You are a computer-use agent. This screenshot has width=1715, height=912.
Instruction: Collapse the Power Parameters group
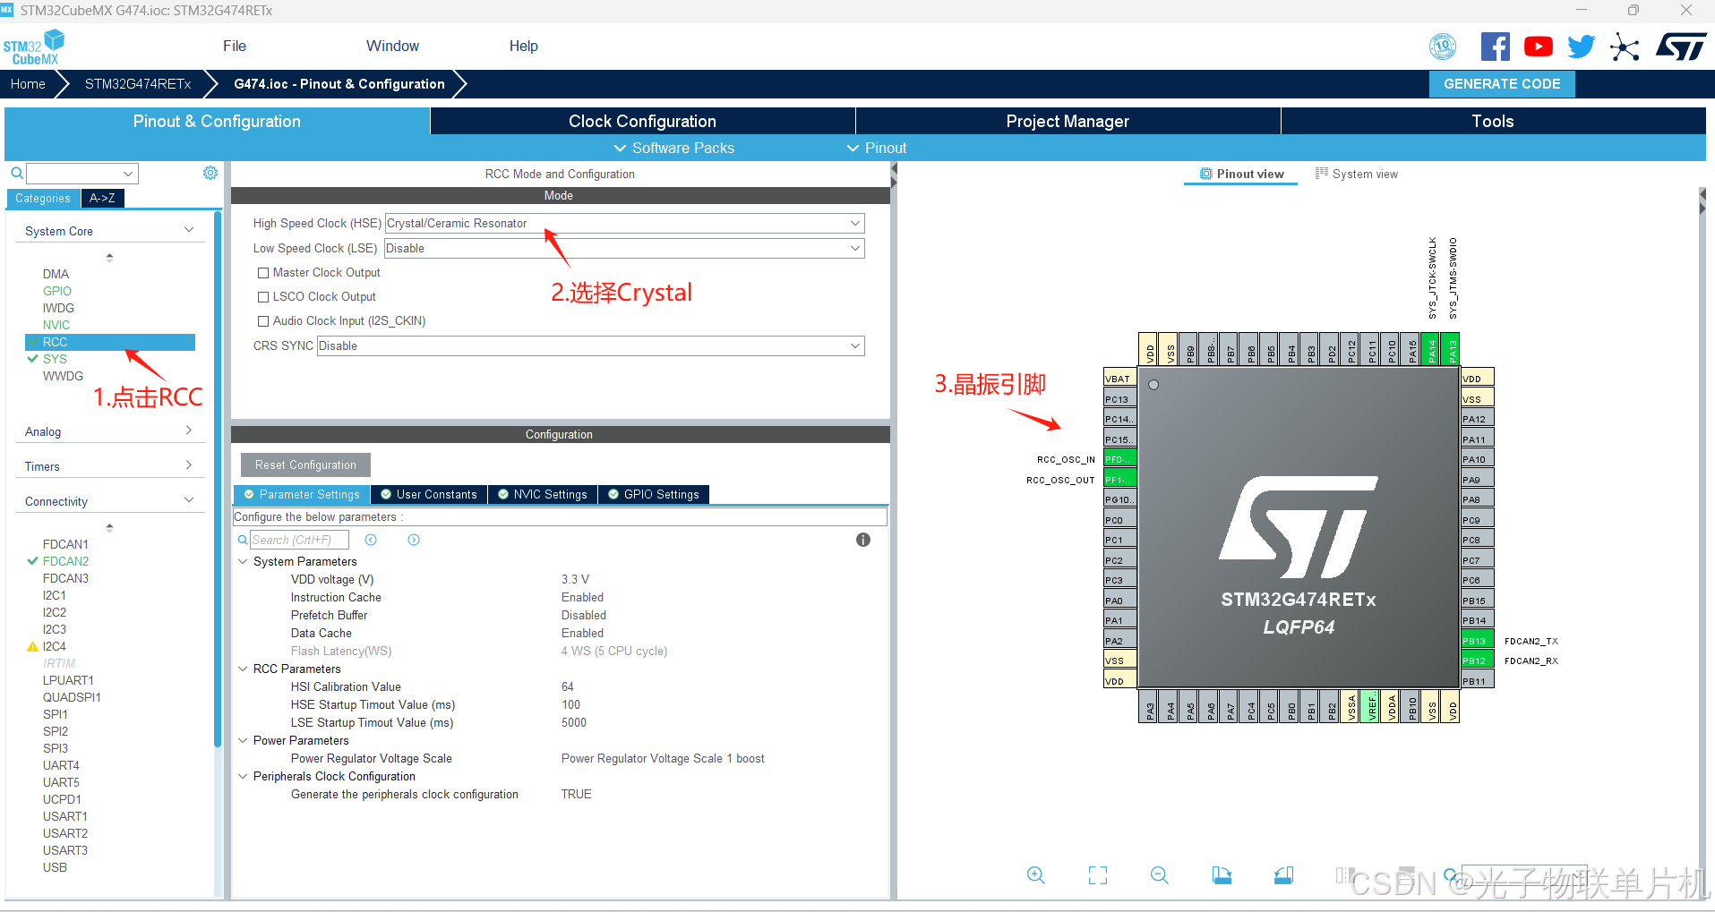point(243,740)
